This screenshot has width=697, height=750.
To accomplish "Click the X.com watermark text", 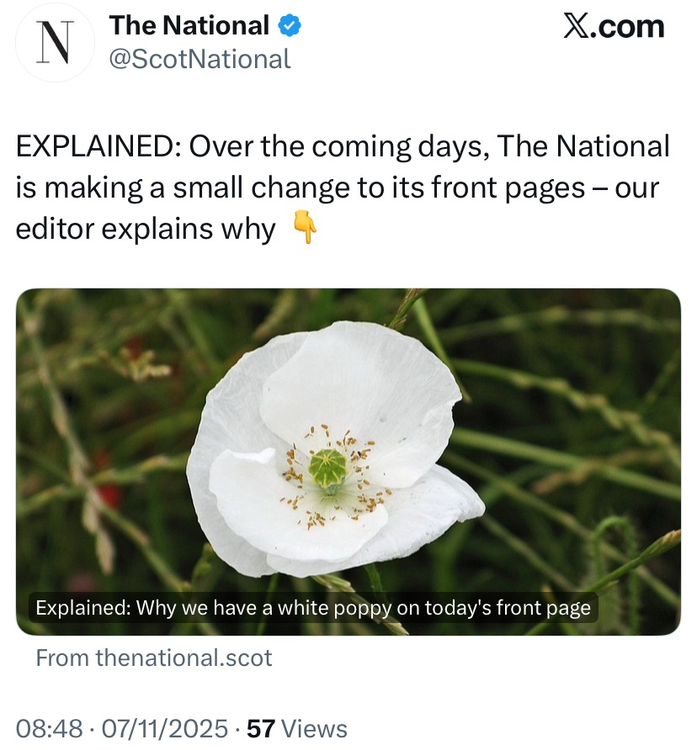I will point(613,26).
